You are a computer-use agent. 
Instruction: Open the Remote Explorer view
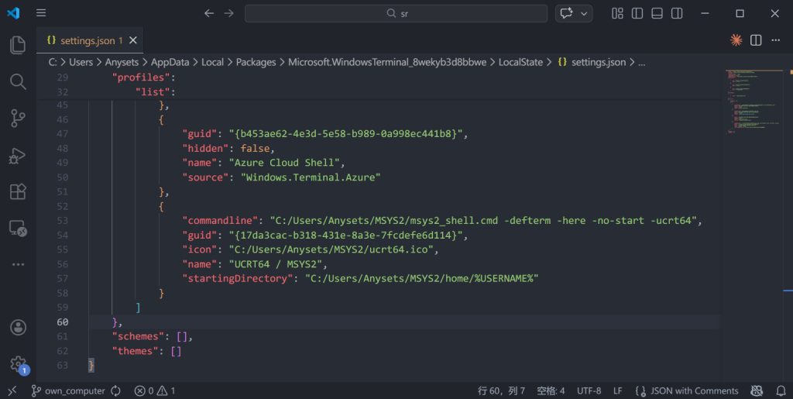point(18,228)
